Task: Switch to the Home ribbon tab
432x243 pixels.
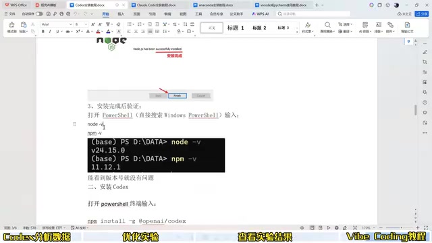Action: [105, 13]
